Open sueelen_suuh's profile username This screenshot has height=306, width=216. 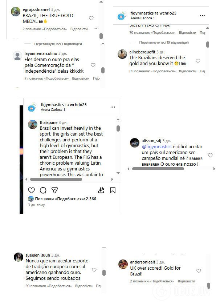coord(38,255)
